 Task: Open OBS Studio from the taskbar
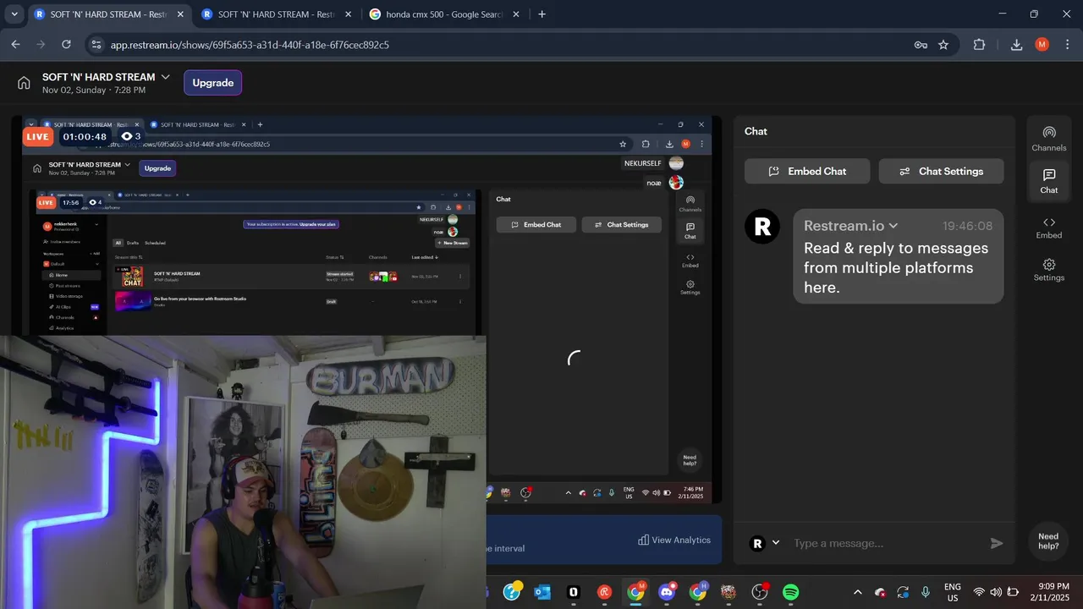[x=760, y=592]
